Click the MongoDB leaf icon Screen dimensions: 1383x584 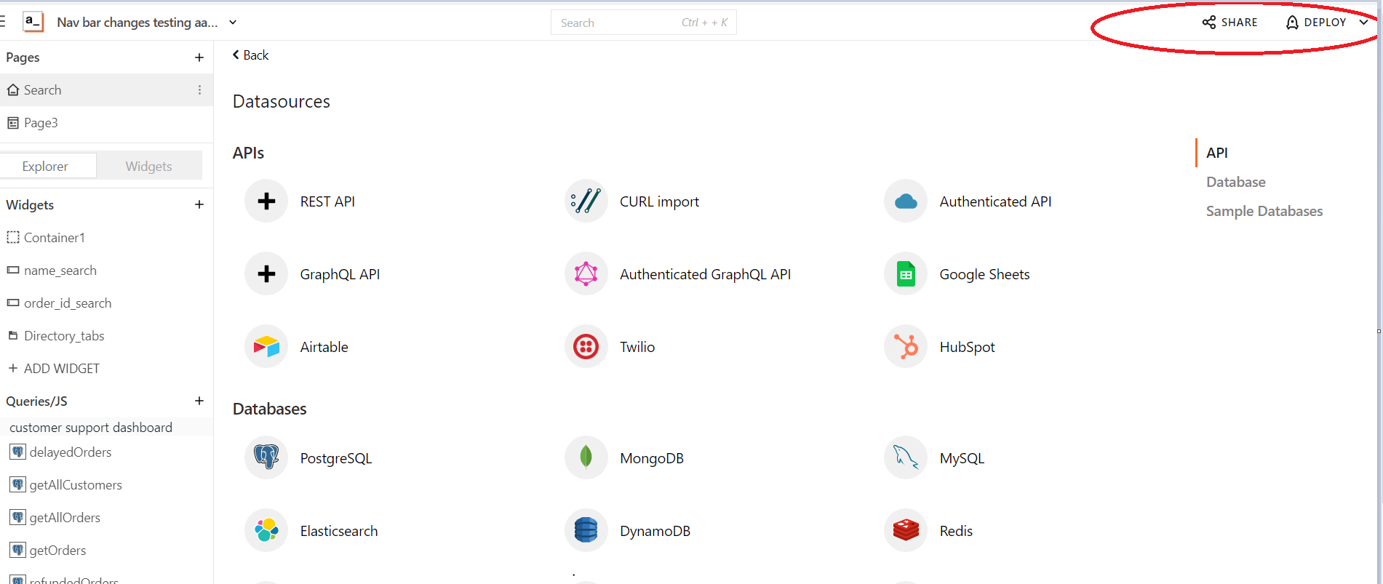(x=586, y=458)
